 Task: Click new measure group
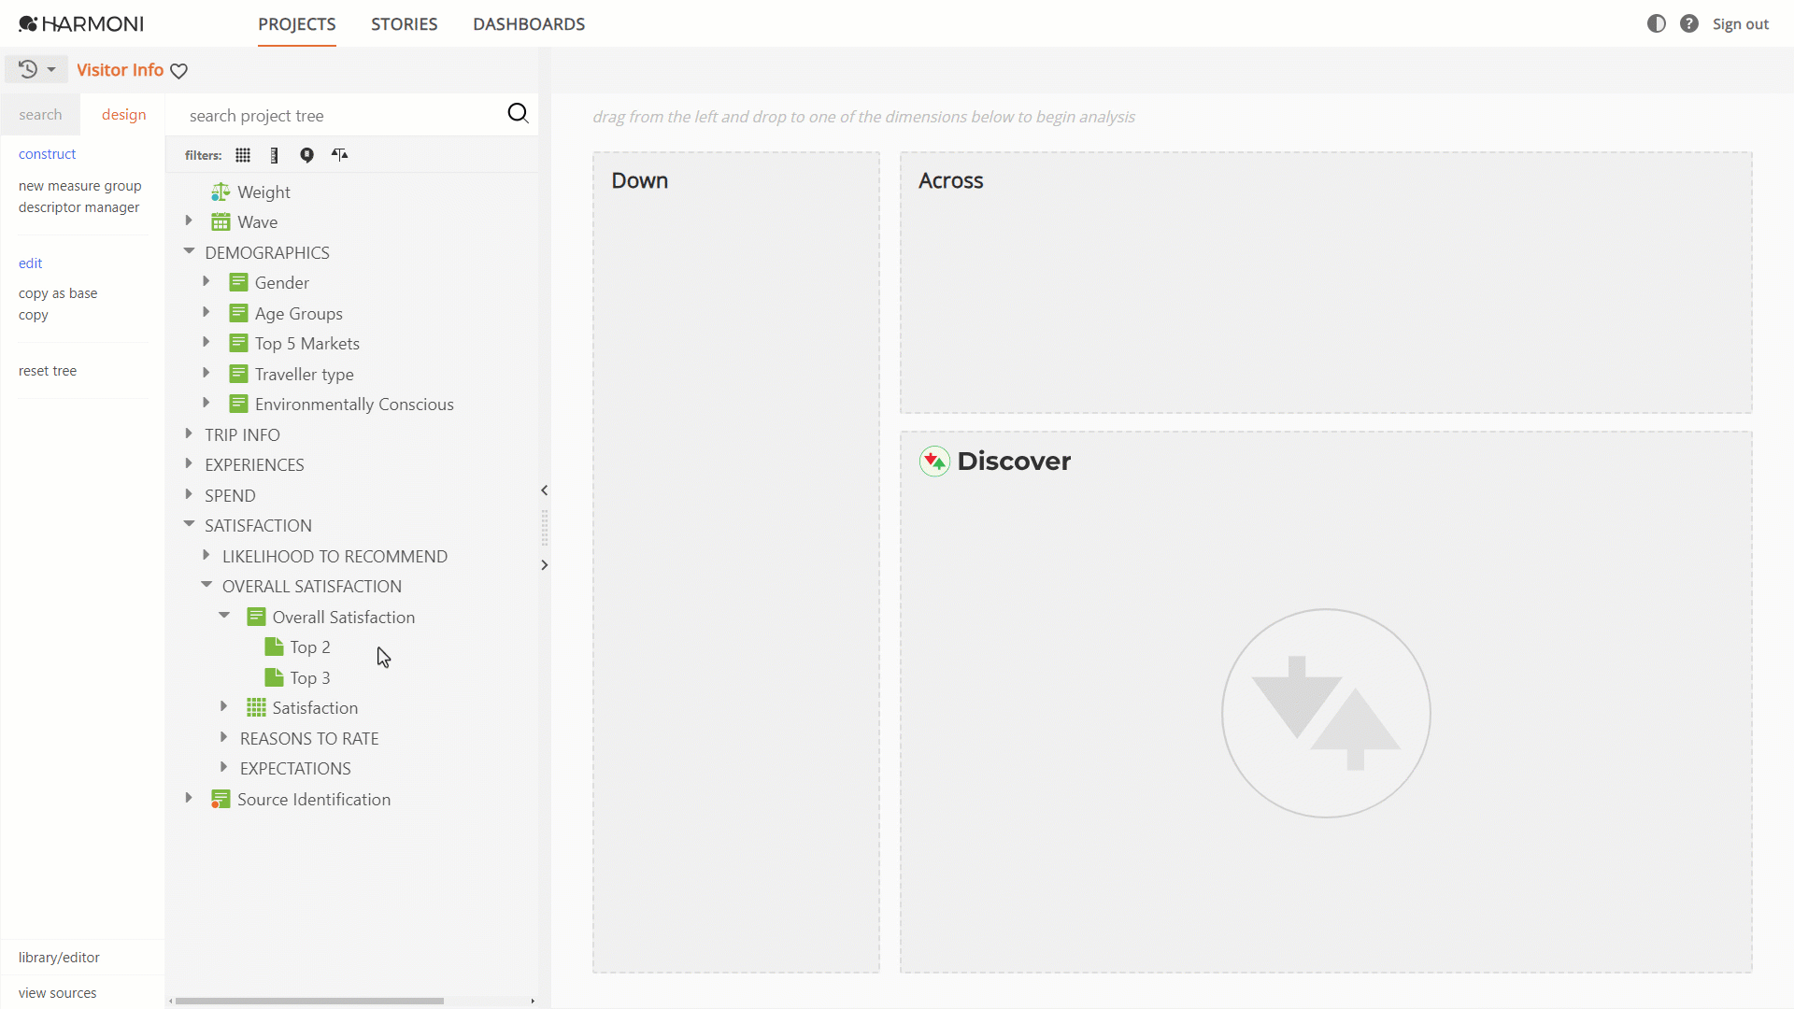(x=80, y=186)
